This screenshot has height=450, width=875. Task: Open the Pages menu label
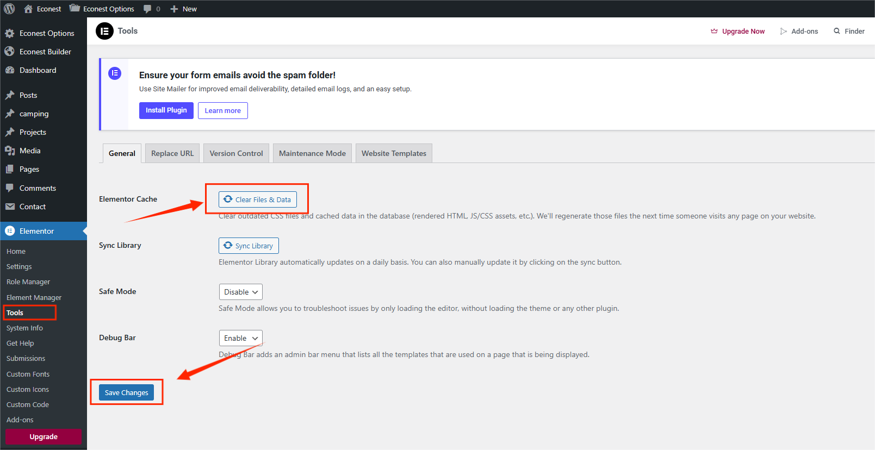(x=29, y=169)
